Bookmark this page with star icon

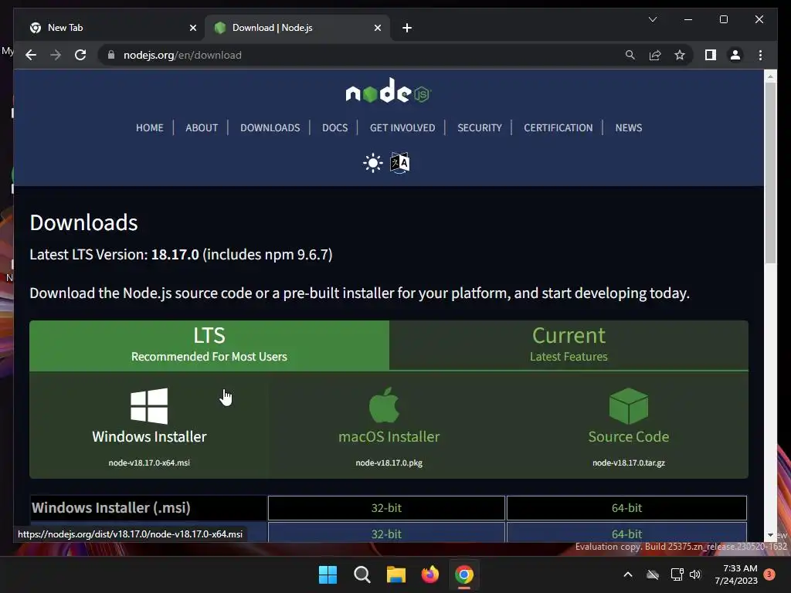click(680, 55)
